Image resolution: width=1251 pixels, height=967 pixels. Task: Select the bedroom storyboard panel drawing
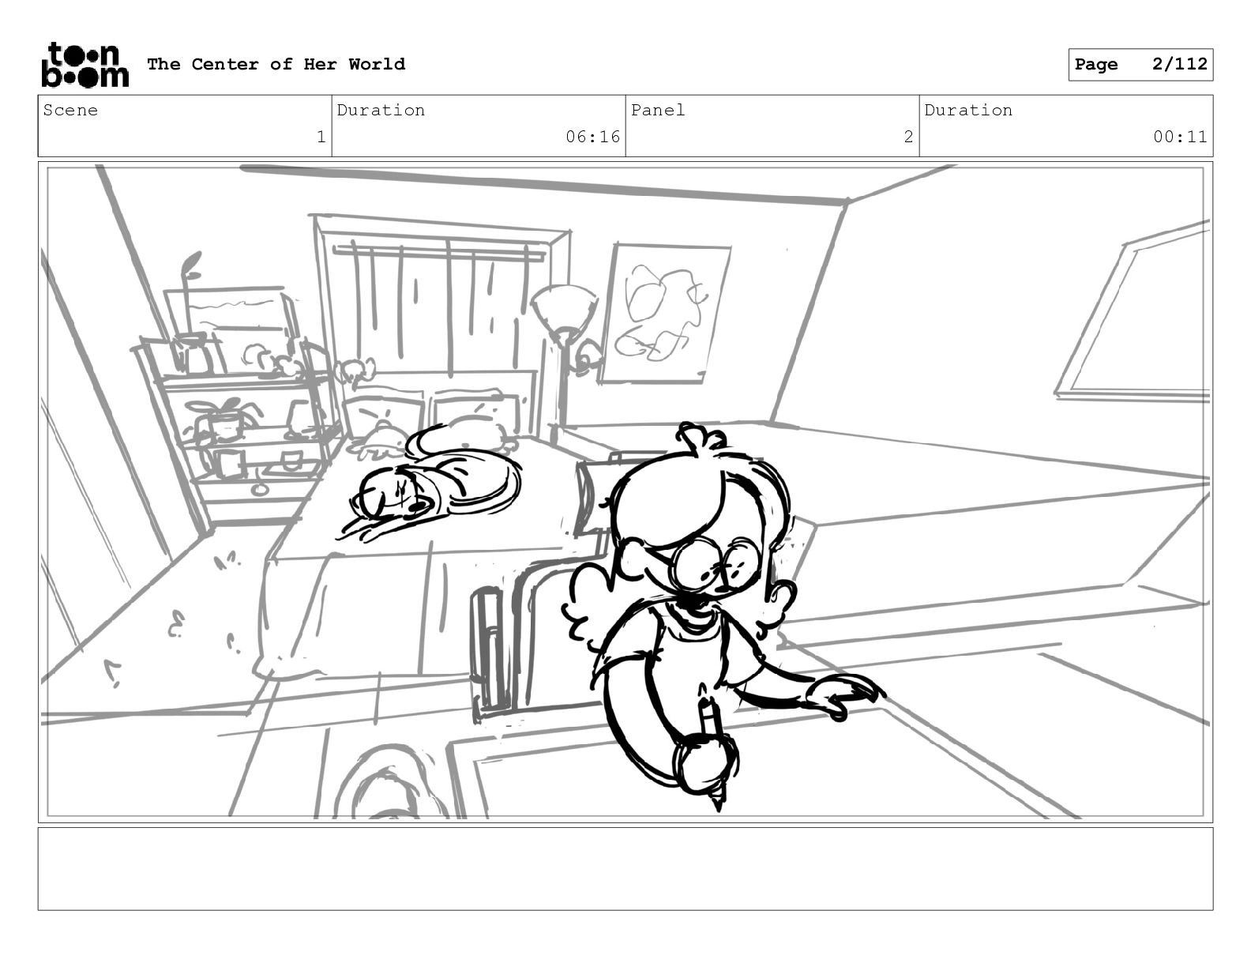pos(625,492)
